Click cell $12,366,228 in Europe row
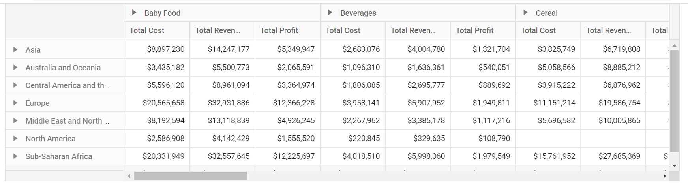Screen dimensions: 688x188 [287, 103]
